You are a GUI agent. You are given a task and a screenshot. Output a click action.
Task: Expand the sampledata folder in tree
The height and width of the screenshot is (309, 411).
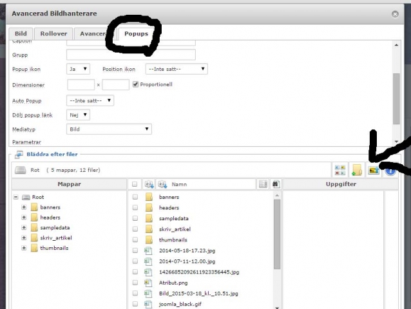(x=24, y=228)
